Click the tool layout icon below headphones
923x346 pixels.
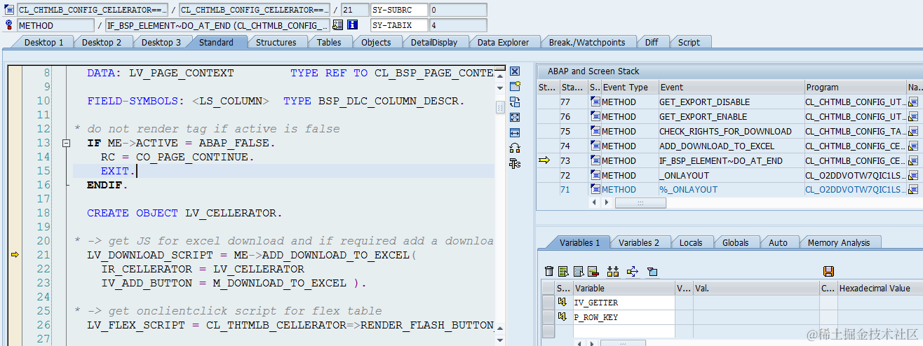point(515,164)
